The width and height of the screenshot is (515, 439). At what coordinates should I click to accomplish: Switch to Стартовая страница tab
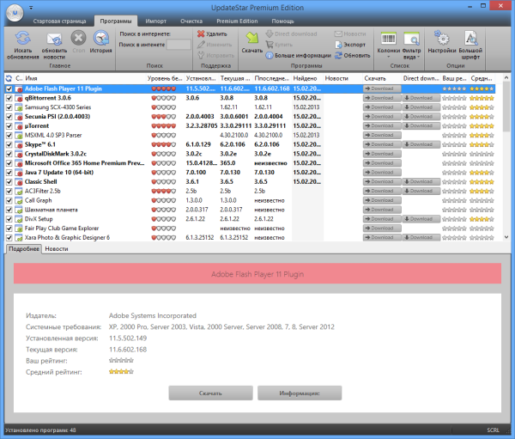point(59,21)
